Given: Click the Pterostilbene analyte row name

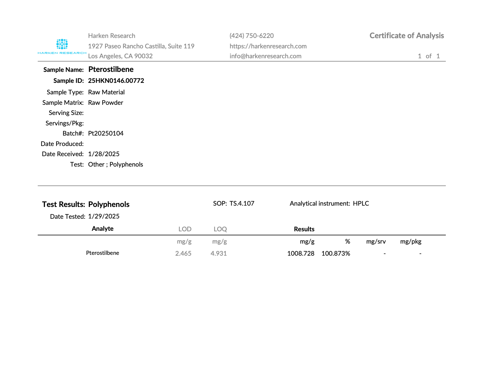Looking at the screenshot, I should tap(103, 253).
